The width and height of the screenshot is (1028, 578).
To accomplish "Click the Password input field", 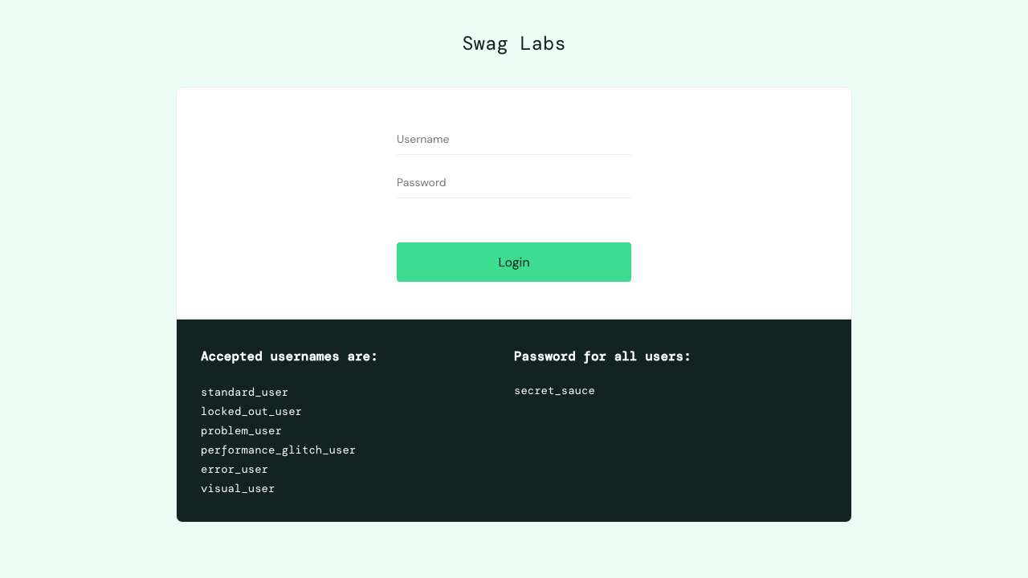I will [514, 183].
